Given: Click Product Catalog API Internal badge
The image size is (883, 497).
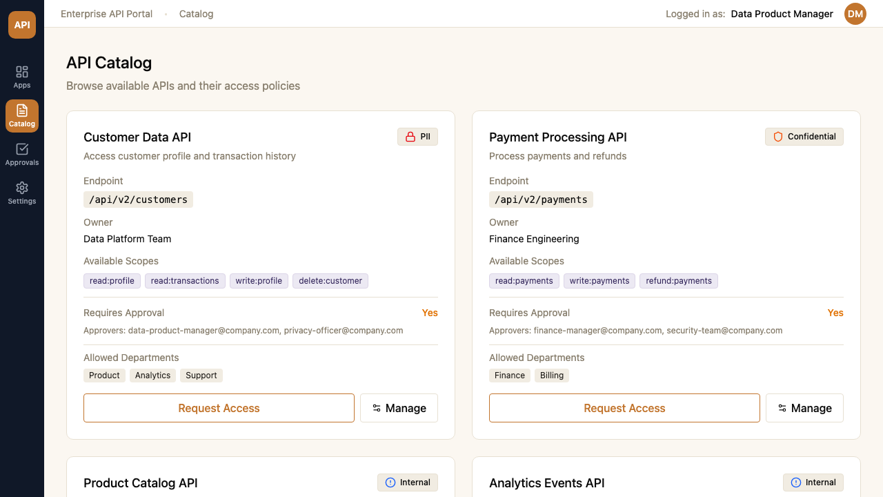Looking at the screenshot, I should [x=408, y=483].
